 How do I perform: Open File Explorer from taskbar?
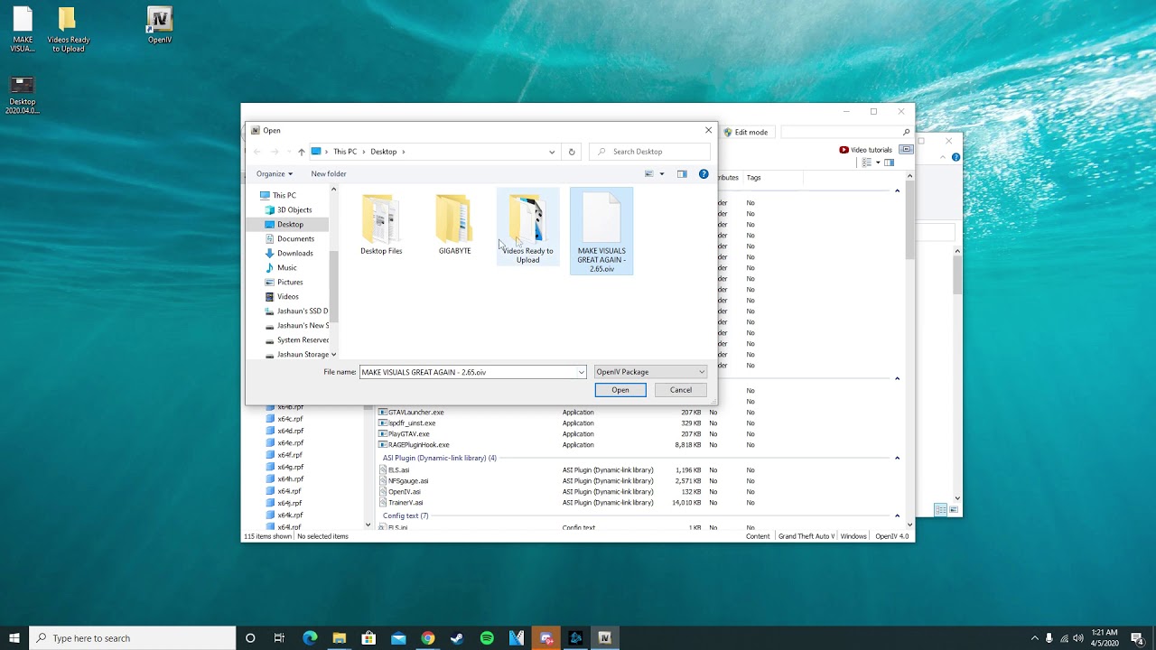(x=340, y=638)
